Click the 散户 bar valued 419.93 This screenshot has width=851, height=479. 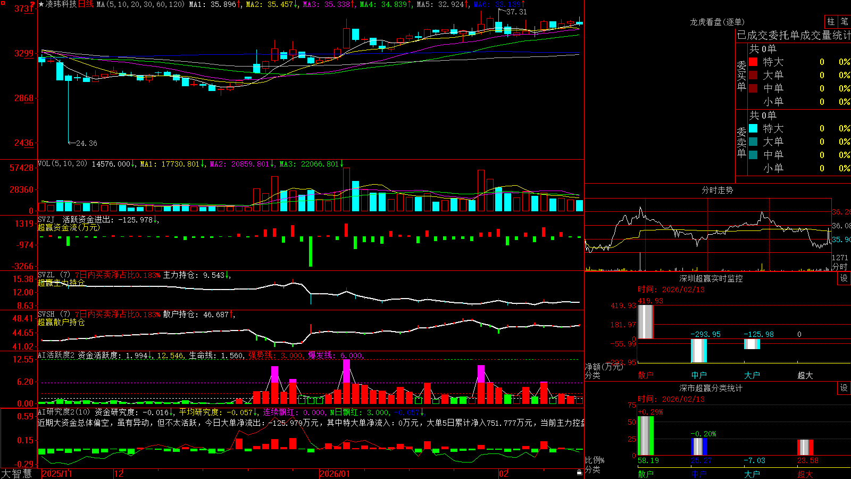pos(646,321)
